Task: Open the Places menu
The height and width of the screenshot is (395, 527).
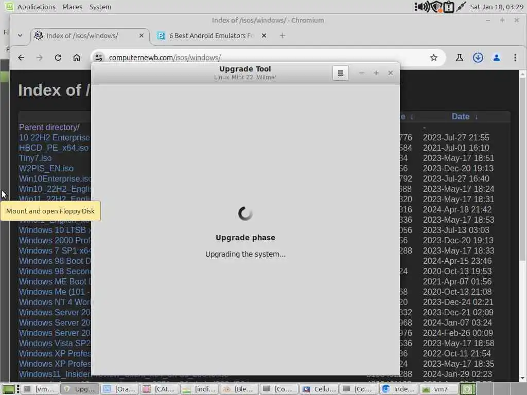Action: (x=72, y=7)
